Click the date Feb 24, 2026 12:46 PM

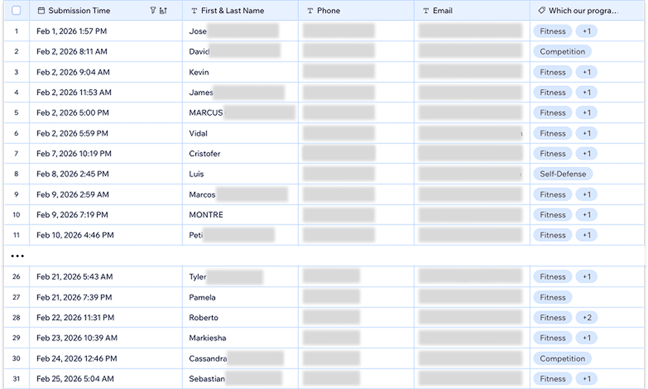[77, 359]
